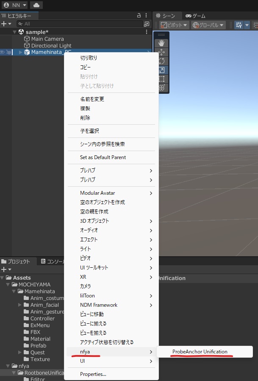Select the Hand view tool
258x381 pixels.
[161, 43]
